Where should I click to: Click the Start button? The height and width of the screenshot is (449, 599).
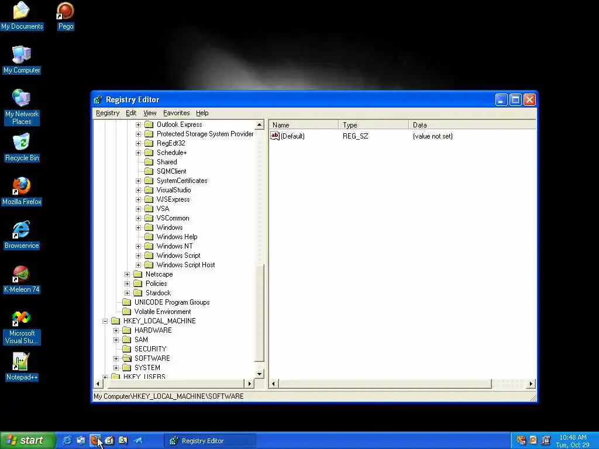pyautogui.click(x=27, y=440)
